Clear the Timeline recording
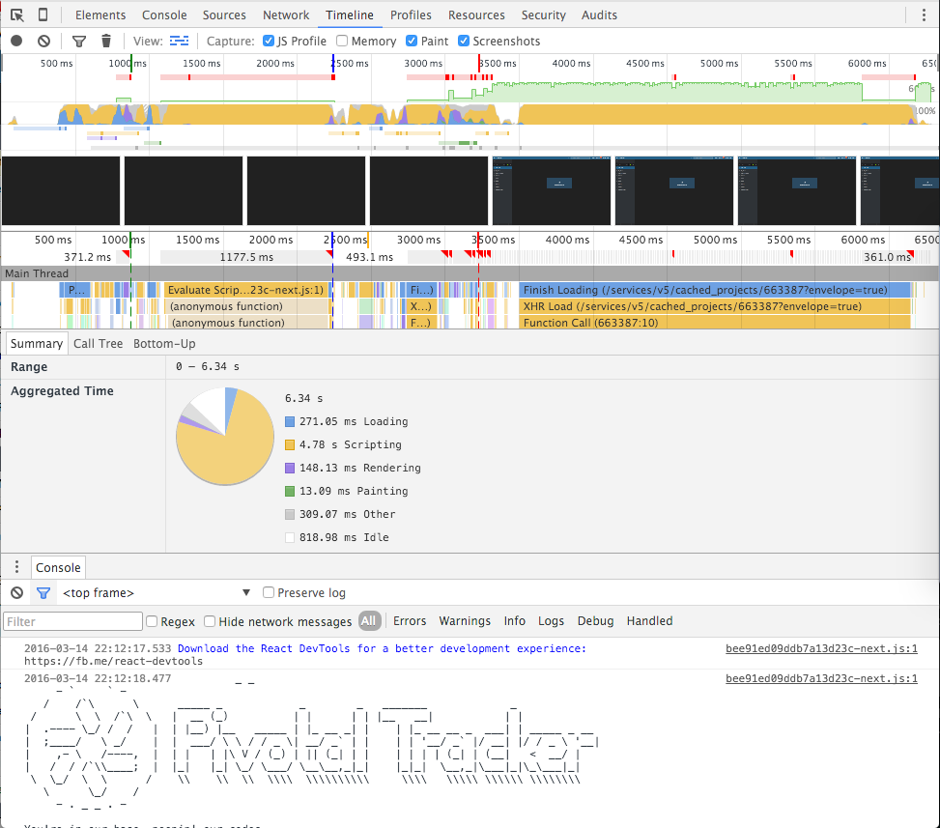The image size is (940, 828). coord(43,41)
